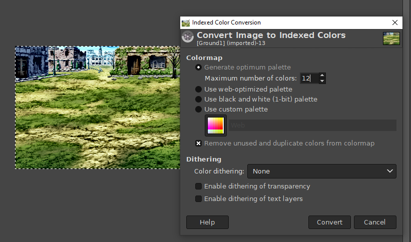The width and height of the screenshot is (411, 242).
Task: Enable dithering of transparency checkbox
Action: pyautogui.click(x=198, y=186)
